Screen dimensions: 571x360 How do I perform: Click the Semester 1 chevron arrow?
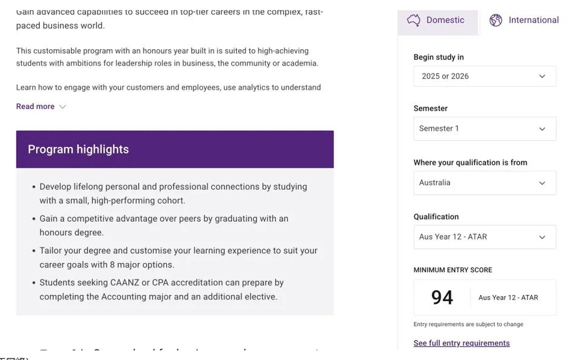pyautogui.click(x=542, y=129)
